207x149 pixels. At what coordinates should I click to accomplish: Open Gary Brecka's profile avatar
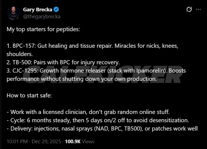pyautogui.click(x=13, y=13)
